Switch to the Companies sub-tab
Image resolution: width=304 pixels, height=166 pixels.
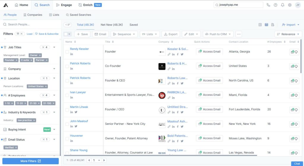point(33,15)
